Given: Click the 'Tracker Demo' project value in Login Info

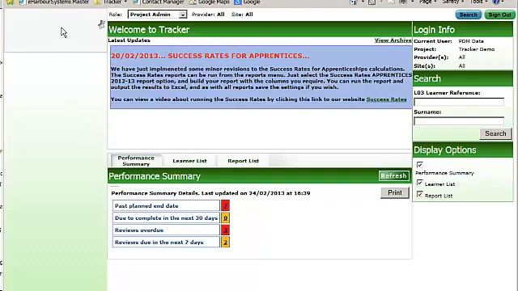Looking at the screenshot, I should pyautogui.click(x=477, y=49).
